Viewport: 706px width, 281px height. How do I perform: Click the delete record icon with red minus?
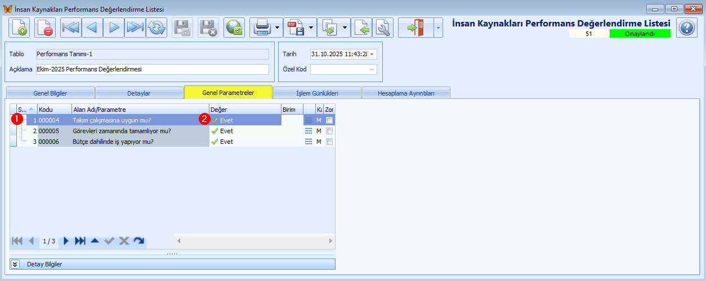(x=45, y=28)
